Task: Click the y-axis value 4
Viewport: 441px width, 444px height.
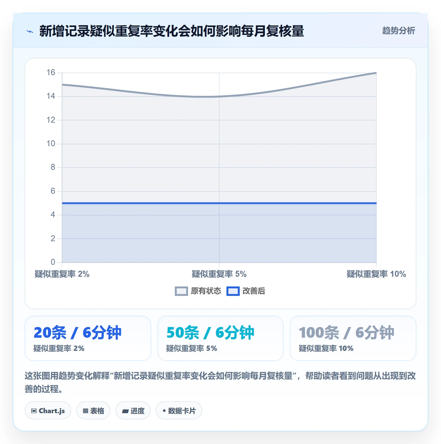Action: [x=53, y=215]
